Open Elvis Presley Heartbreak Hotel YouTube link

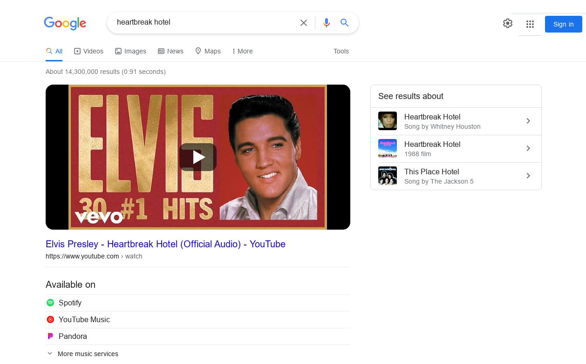pos(165,244)
